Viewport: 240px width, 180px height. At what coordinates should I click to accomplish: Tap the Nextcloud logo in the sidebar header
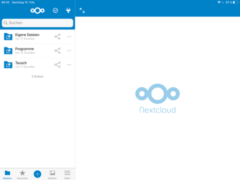[x=38, y=10]
